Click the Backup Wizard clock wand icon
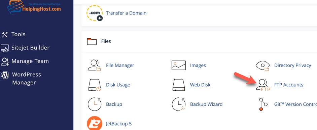317x130 pixels. 178,104
